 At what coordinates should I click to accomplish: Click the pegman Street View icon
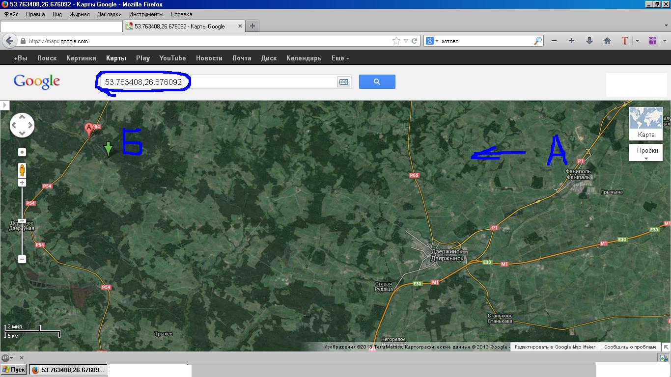[22, 170]
